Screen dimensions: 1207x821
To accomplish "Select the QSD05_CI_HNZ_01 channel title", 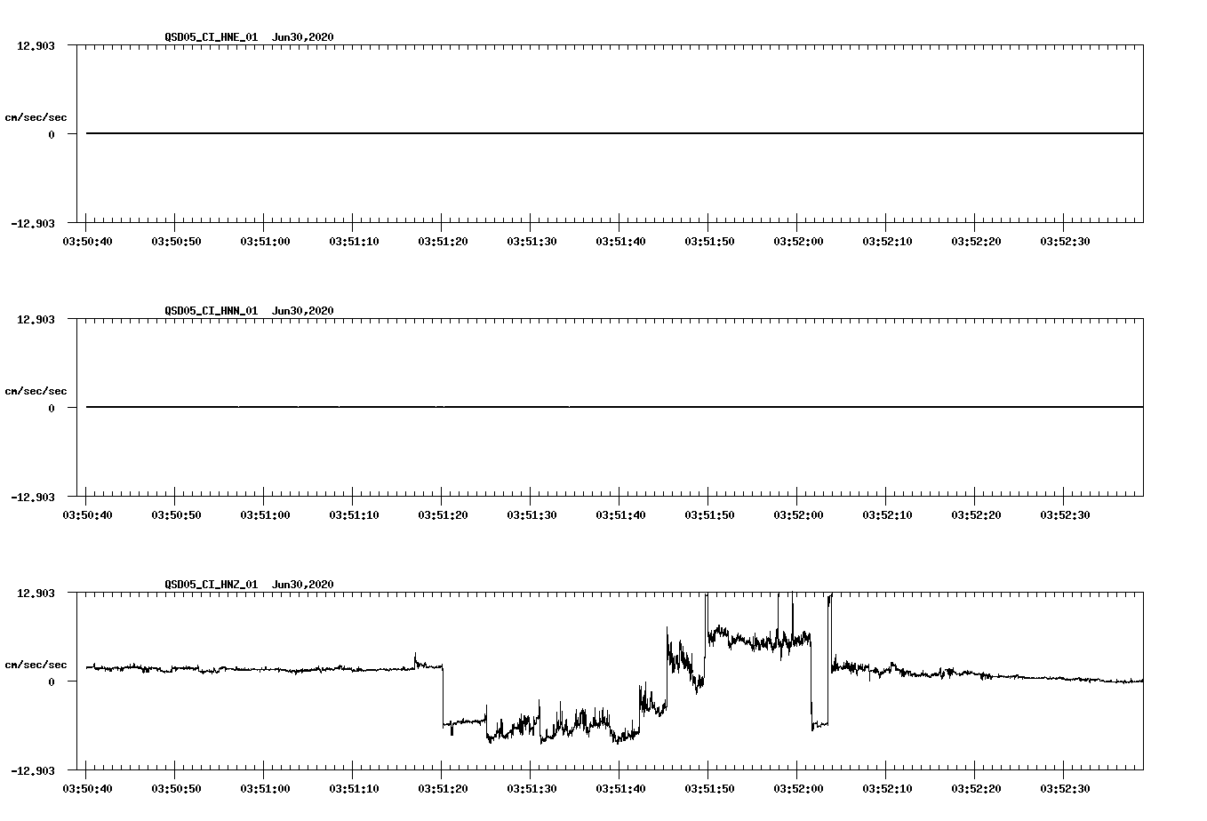I will click(212, 585).
